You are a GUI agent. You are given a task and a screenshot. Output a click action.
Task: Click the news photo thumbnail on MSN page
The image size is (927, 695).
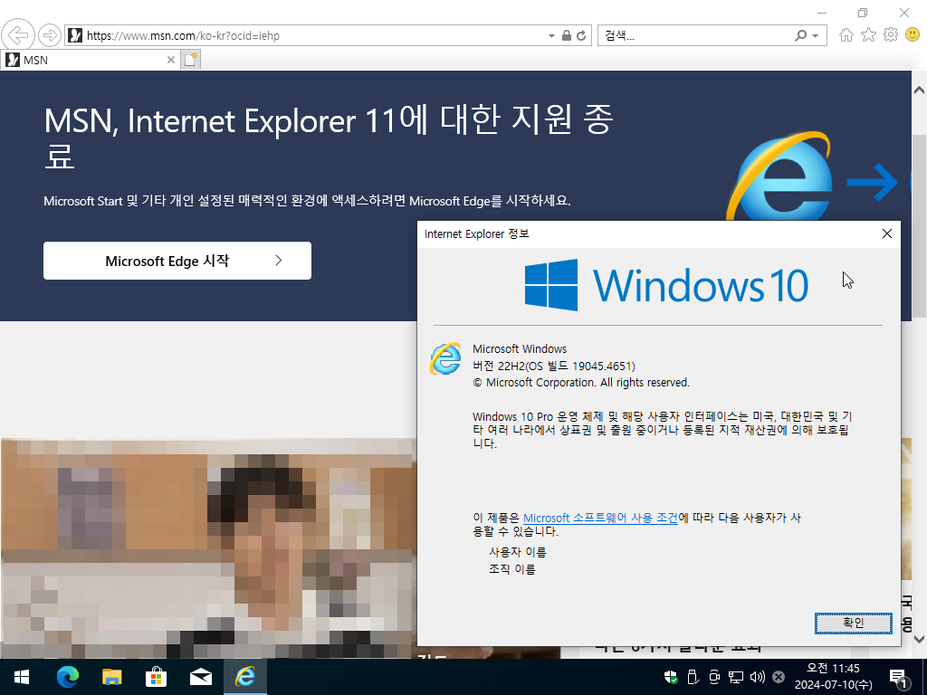click(208, 548)
